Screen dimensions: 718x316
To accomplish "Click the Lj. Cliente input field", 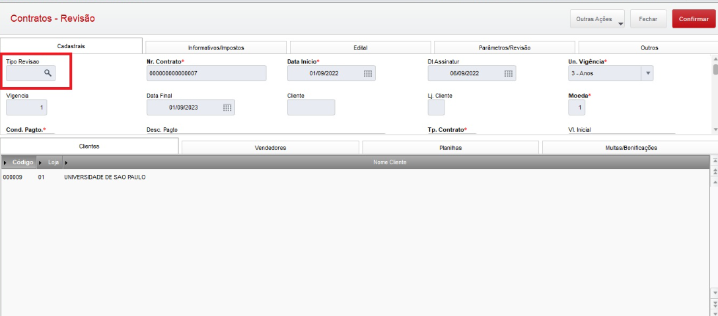I will pos(436,108).
